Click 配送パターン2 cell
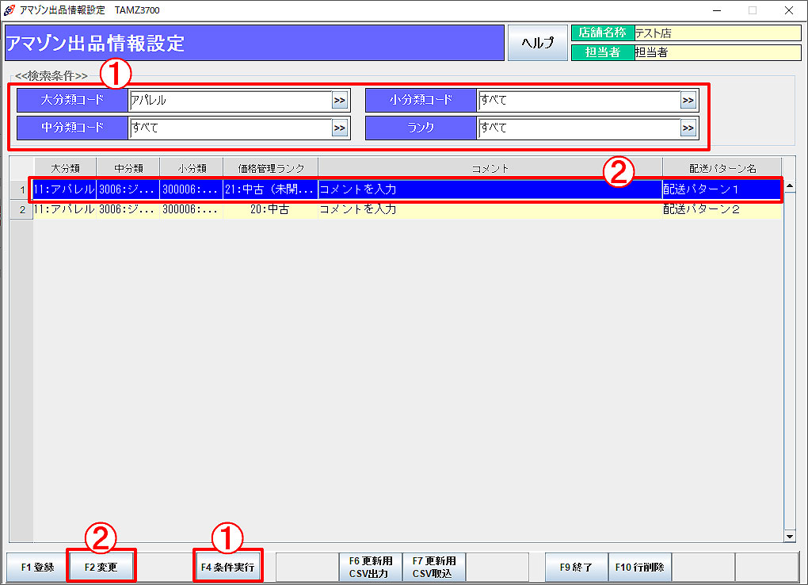The width and height of the screenshot is (808, 585). [x=722, y=209]
